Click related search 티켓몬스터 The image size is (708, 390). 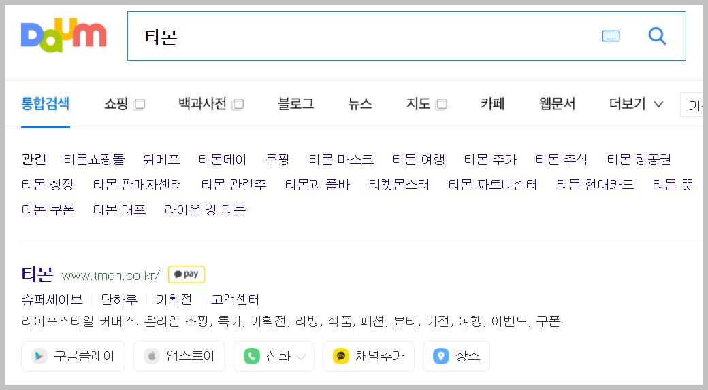coord(399,184)
